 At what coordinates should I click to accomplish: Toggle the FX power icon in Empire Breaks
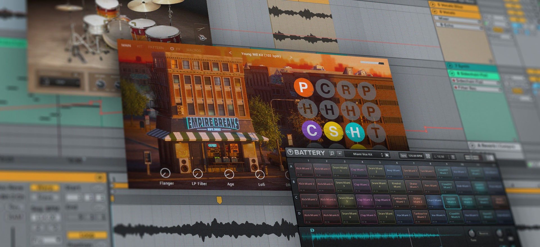click(172, 48)
